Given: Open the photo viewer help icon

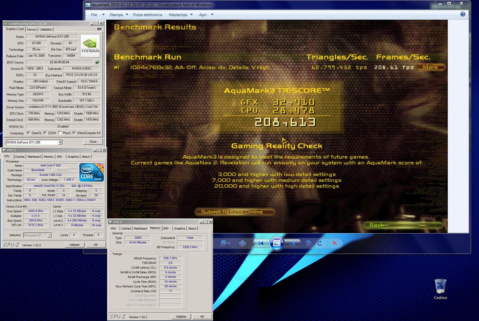Looking at the screenshot, I should (463, 14).
